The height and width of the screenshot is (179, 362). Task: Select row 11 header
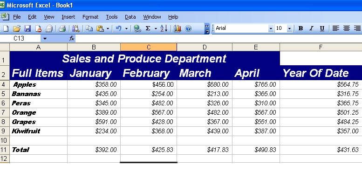[5, 150]
